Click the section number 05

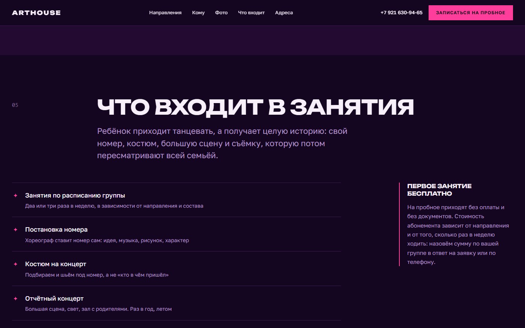[15, 105]
